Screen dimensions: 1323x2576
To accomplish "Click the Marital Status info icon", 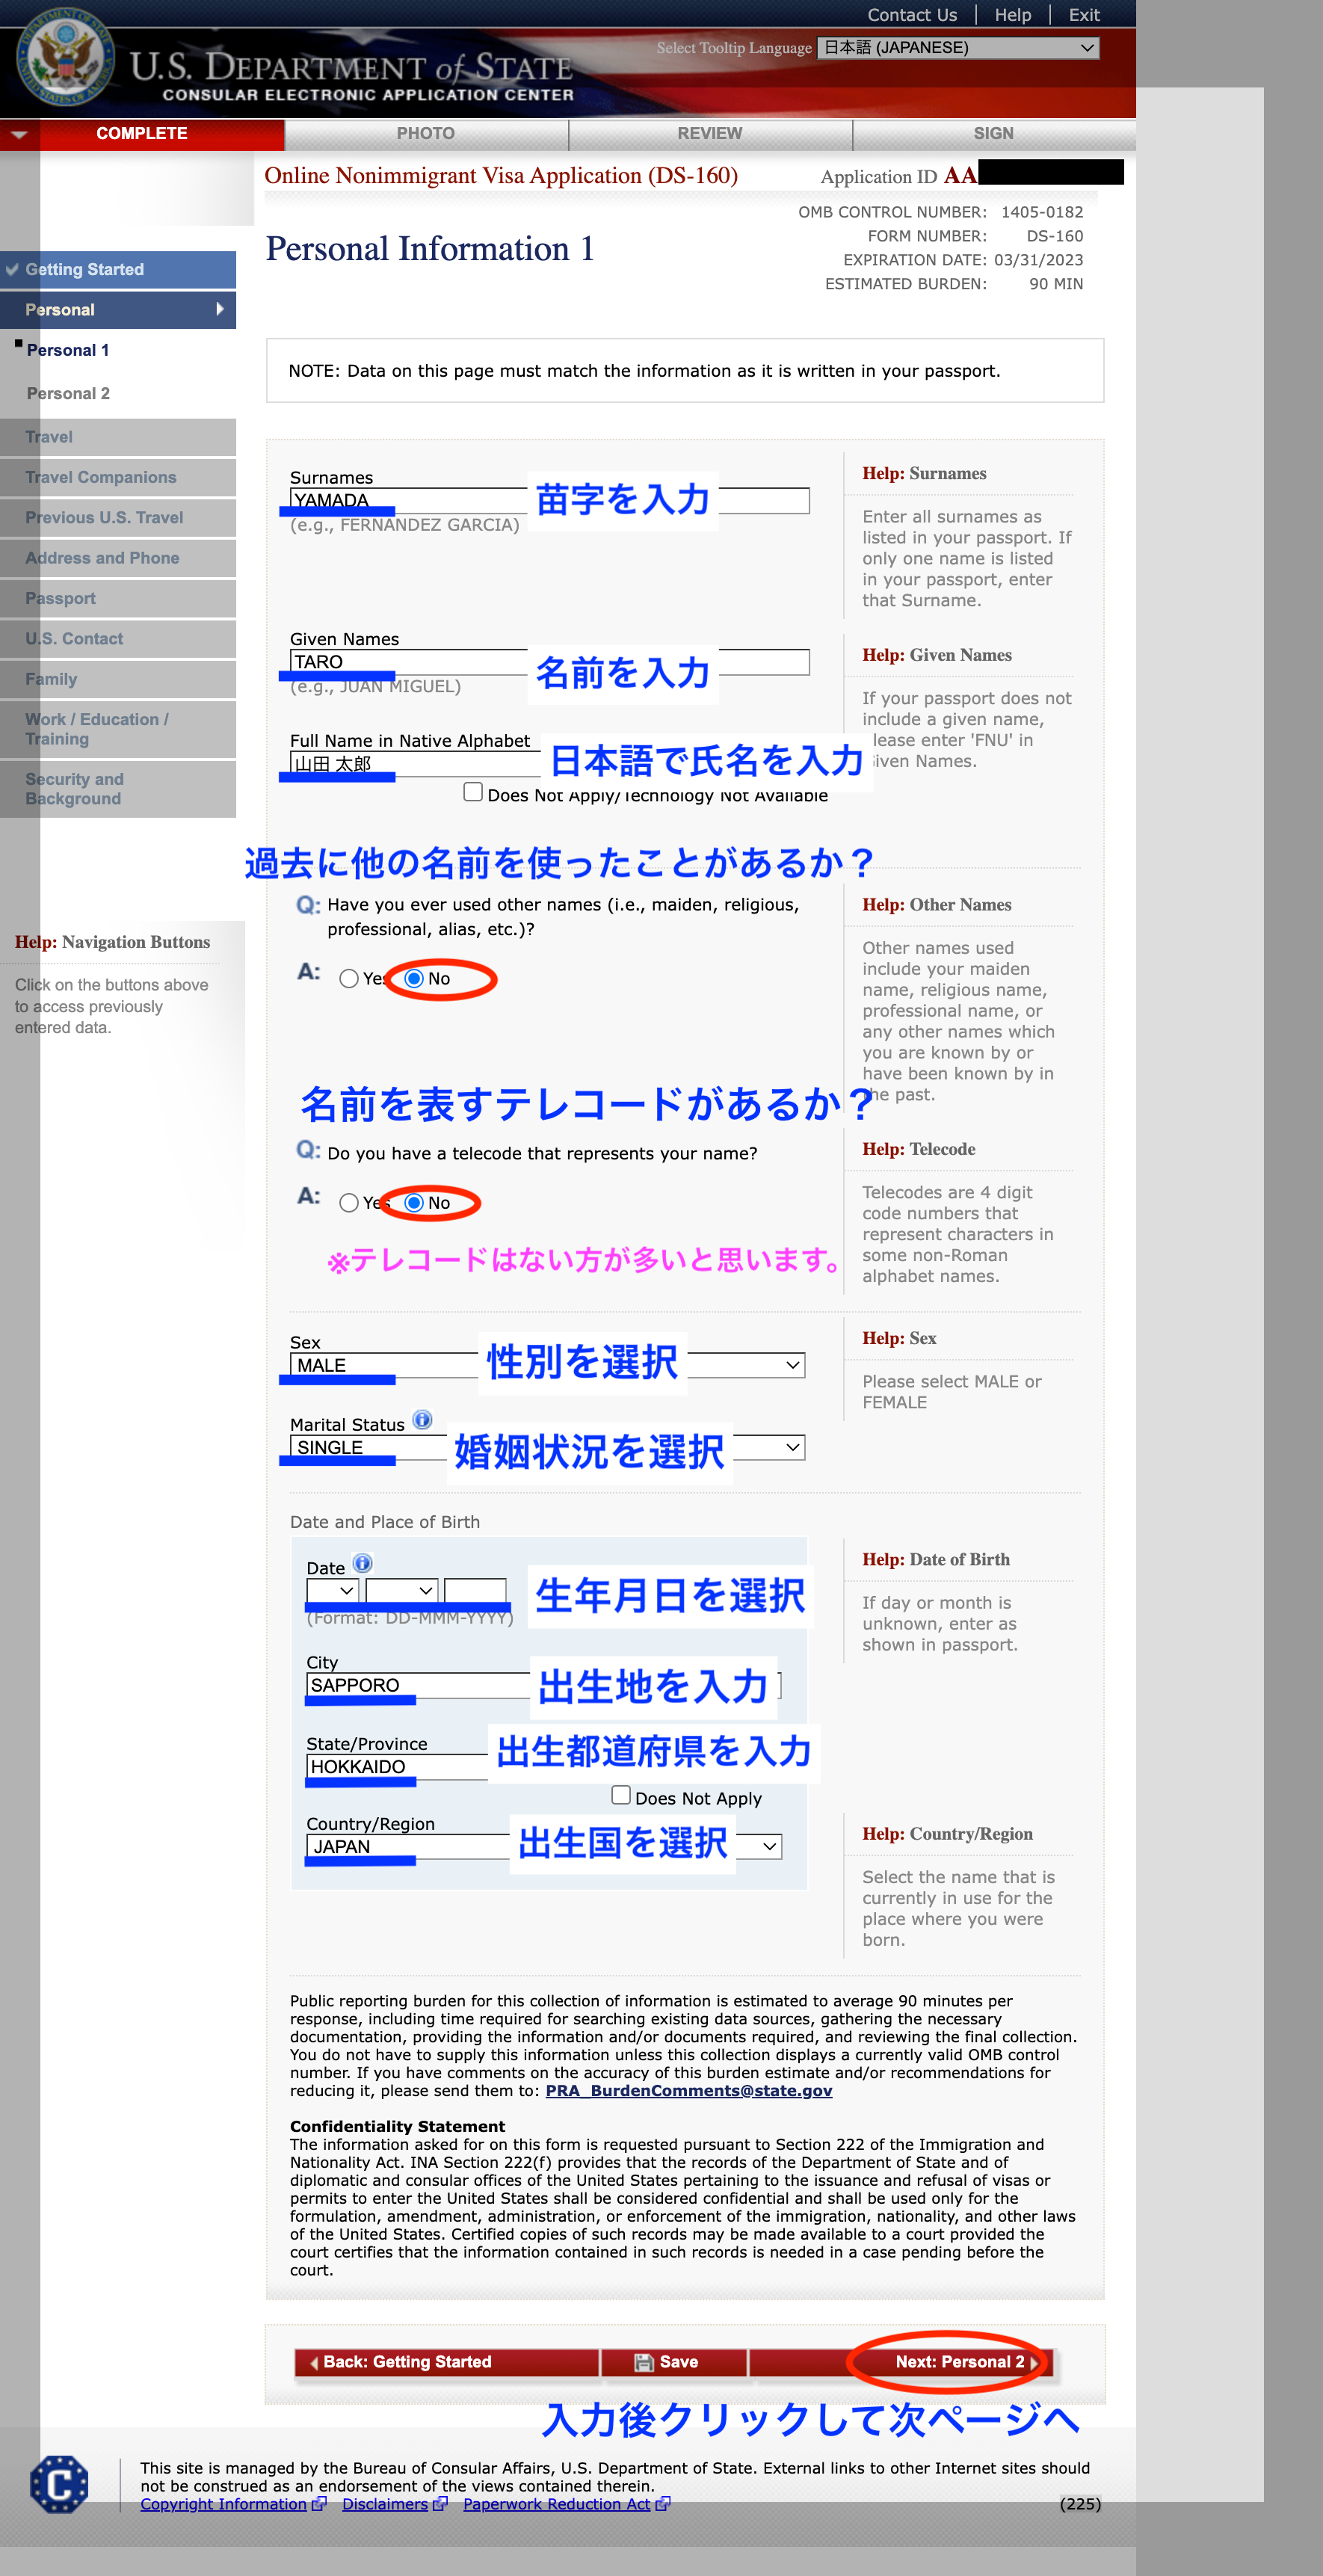I will [x=422, y=1420].
